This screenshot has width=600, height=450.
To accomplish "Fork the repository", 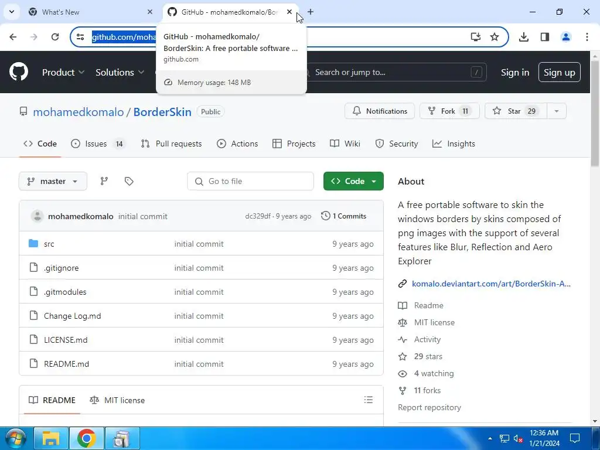I will [449, 111].
